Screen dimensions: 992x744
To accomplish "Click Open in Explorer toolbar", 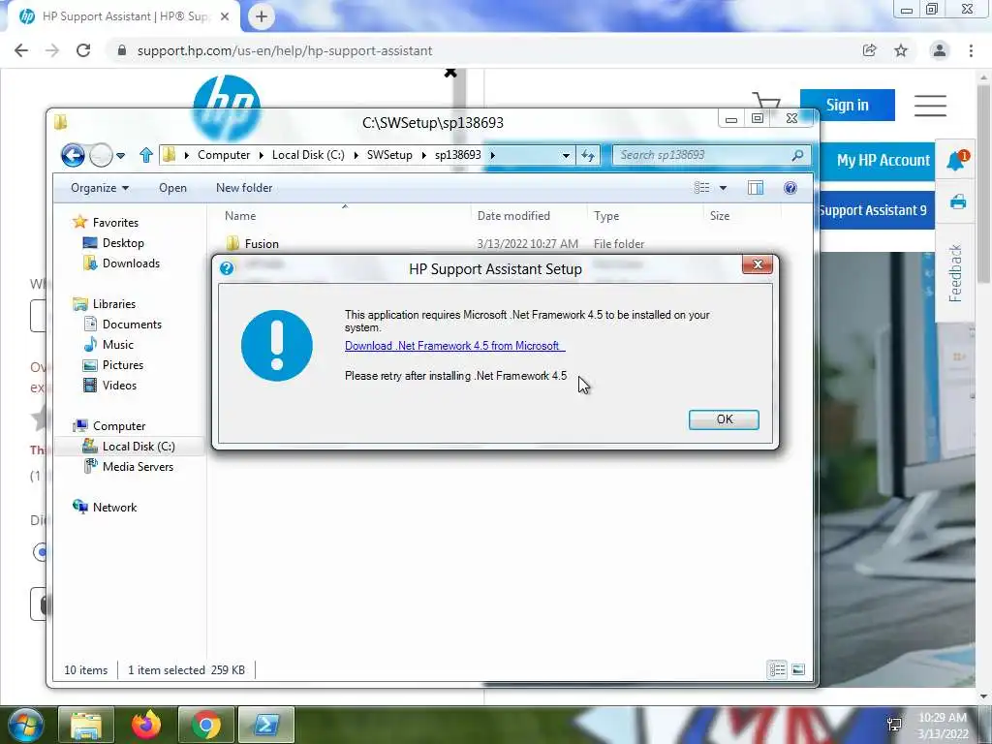I will 172,188.
